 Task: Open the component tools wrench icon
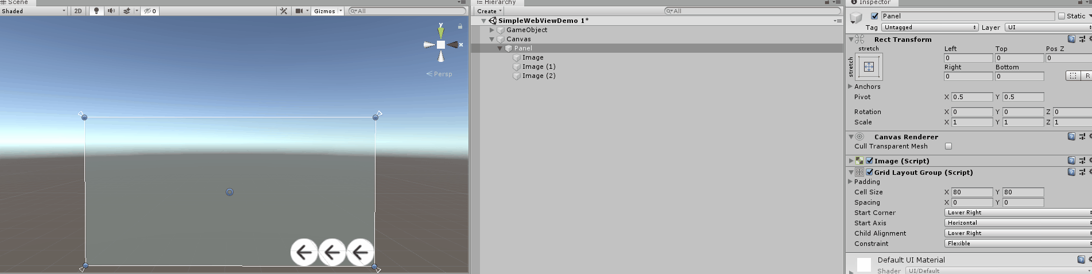point(284,11)
